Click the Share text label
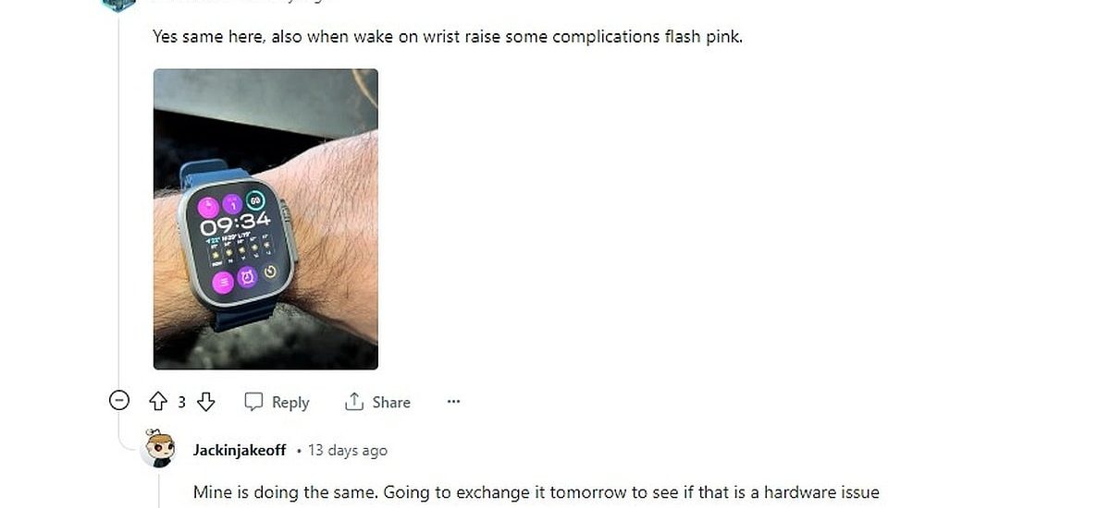This screenshot has width=1110, height=508. point(391,403)
